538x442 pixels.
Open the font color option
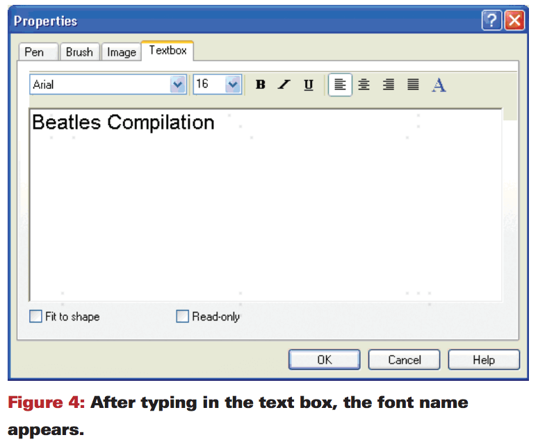(439, 85)
